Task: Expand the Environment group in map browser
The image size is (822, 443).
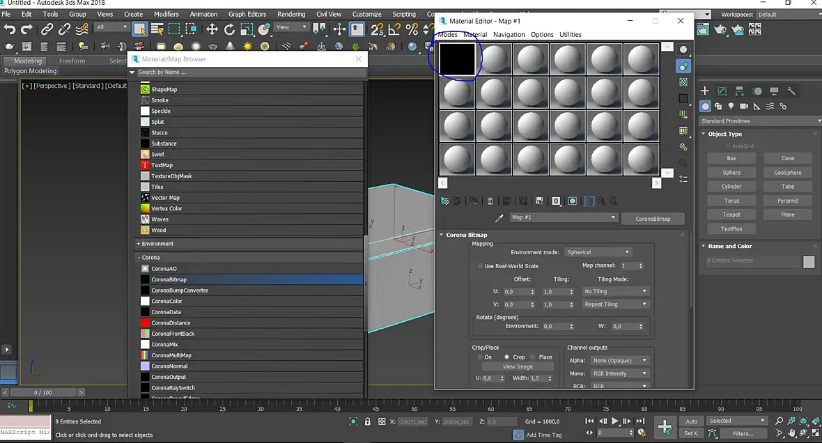Action: [x=157, y=244]
